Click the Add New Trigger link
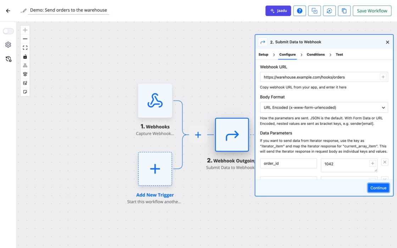This screenshot has height=248, width=397. [x=155, y=195]
